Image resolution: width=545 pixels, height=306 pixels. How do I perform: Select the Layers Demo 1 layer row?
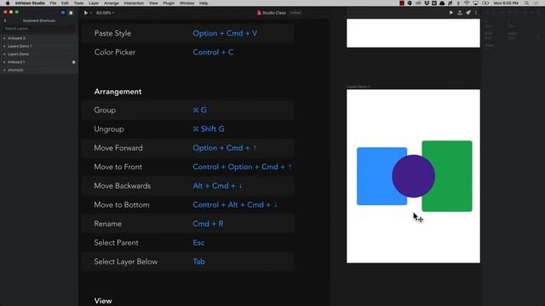(39, 46)
